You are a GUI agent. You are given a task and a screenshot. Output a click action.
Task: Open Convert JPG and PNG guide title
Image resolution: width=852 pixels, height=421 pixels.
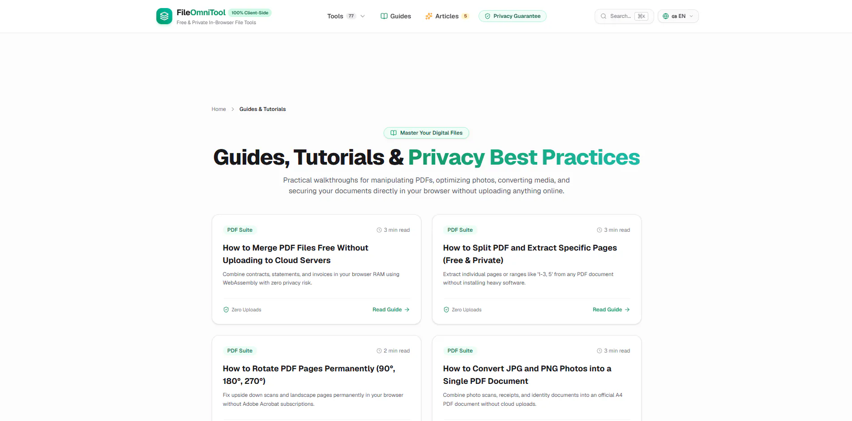click(x=527, y=375)
